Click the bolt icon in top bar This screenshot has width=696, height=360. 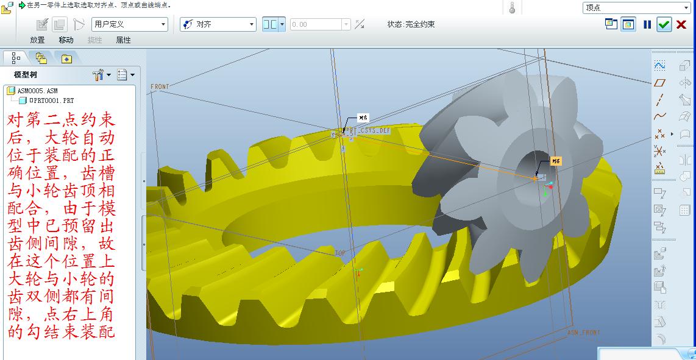point(512,7)
